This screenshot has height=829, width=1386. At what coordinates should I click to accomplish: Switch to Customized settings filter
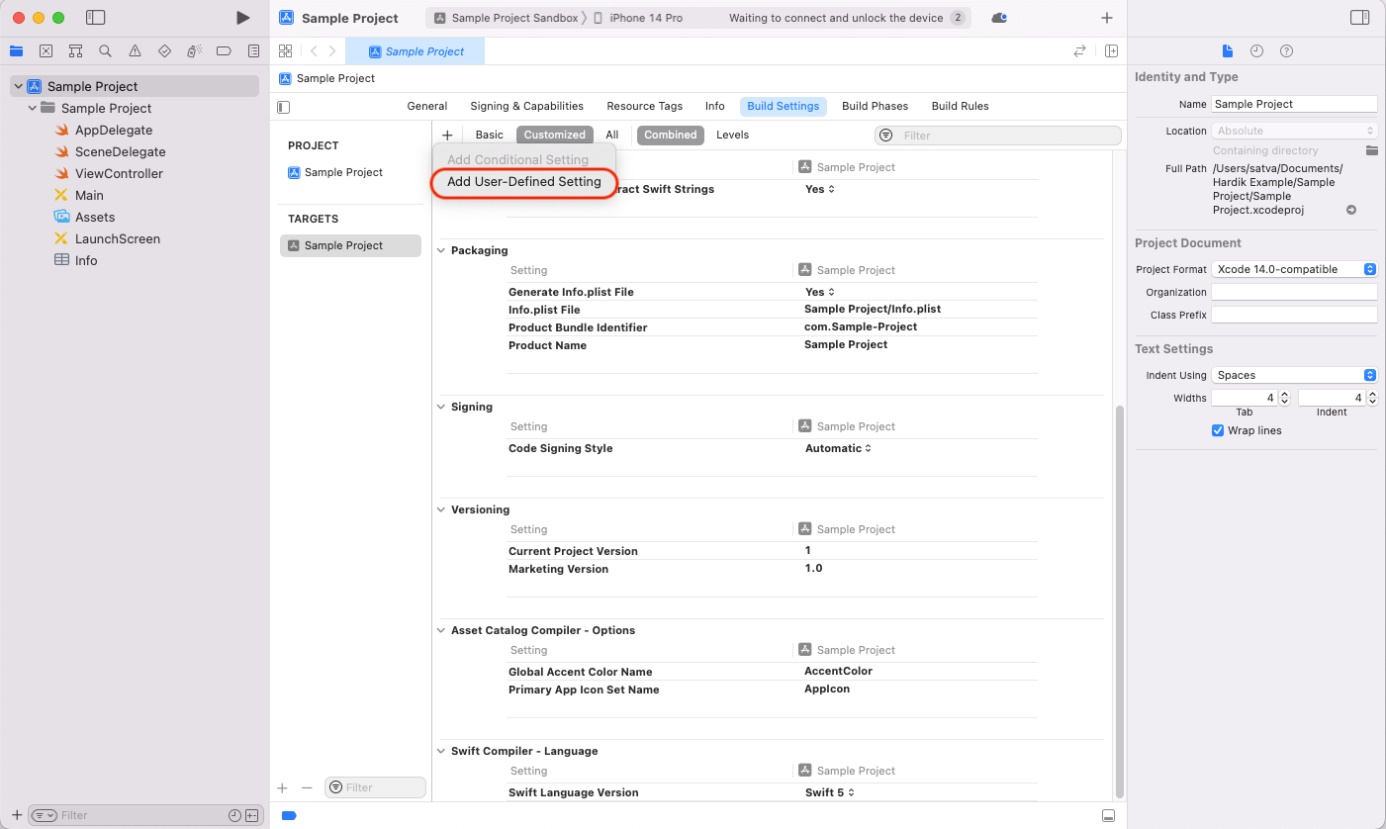click(x=555, y=135)
